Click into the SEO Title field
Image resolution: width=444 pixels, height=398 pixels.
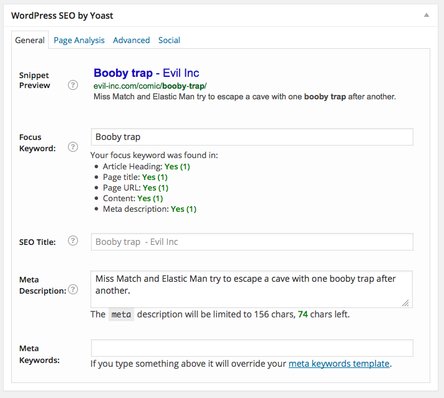[251, 242]
